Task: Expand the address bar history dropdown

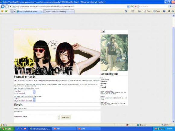Action: [x=128, y=6]
